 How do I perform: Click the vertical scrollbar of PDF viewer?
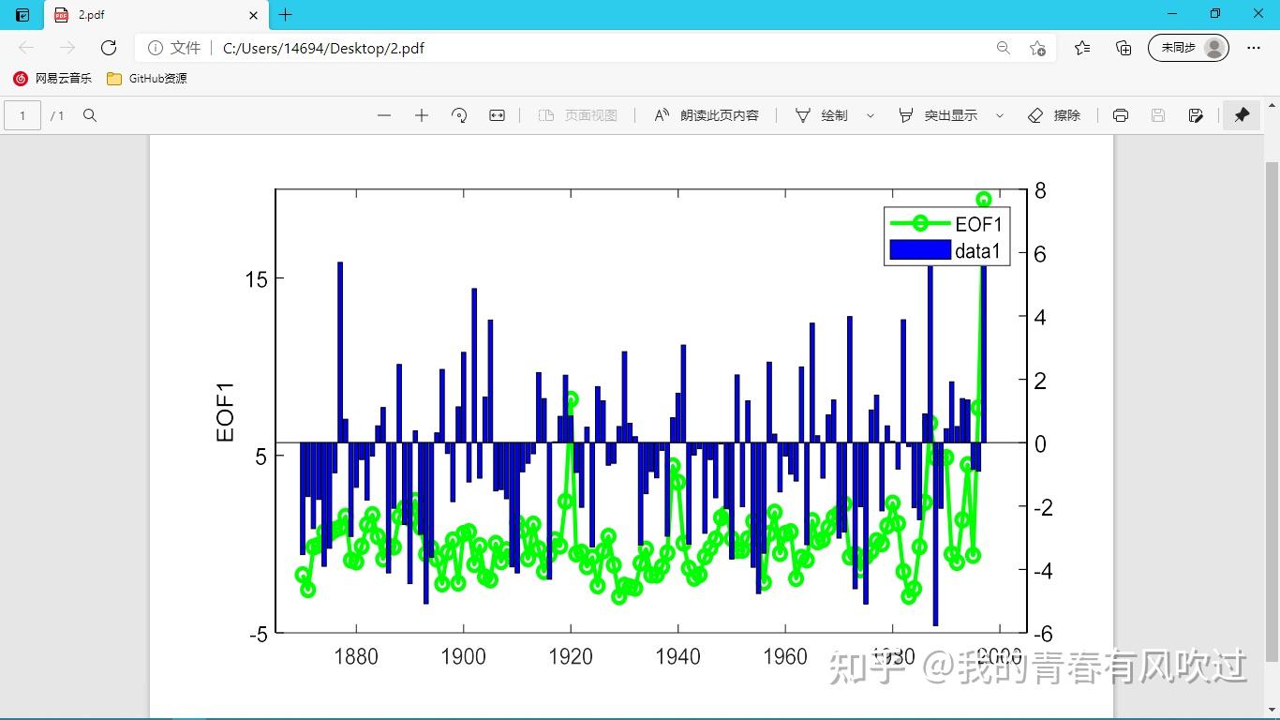1272,412
